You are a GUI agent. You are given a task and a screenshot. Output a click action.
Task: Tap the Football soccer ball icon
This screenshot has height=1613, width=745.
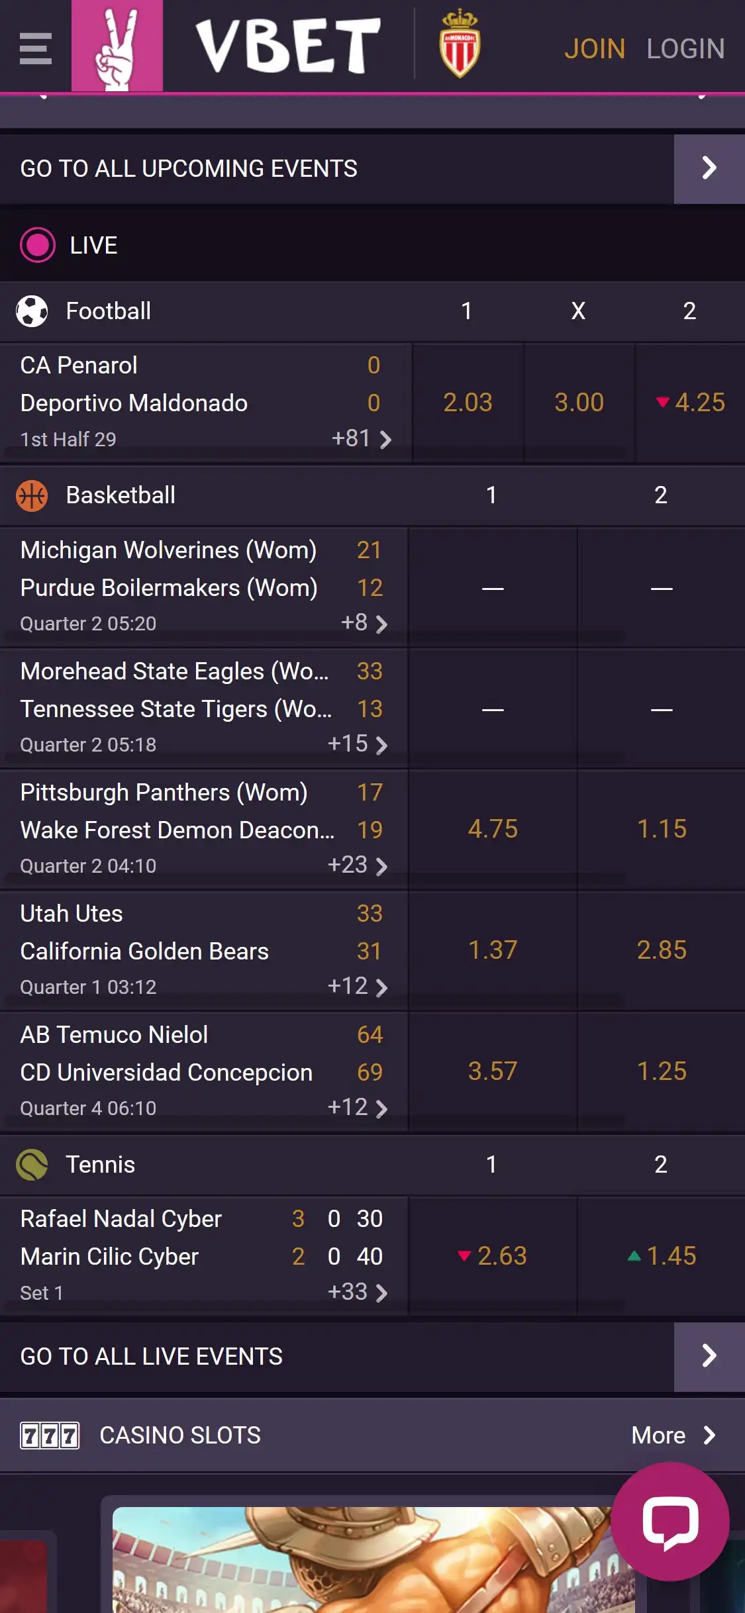pyautogui.click(x=32, y=311)
